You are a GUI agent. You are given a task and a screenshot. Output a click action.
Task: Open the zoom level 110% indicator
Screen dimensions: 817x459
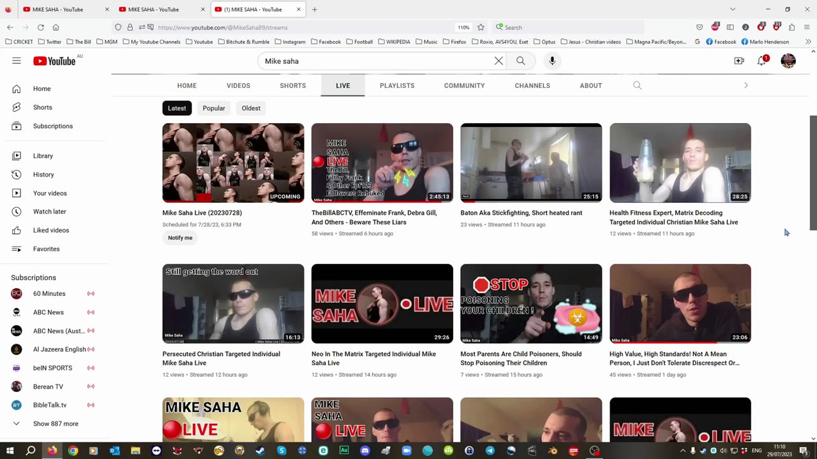point(463,27)
